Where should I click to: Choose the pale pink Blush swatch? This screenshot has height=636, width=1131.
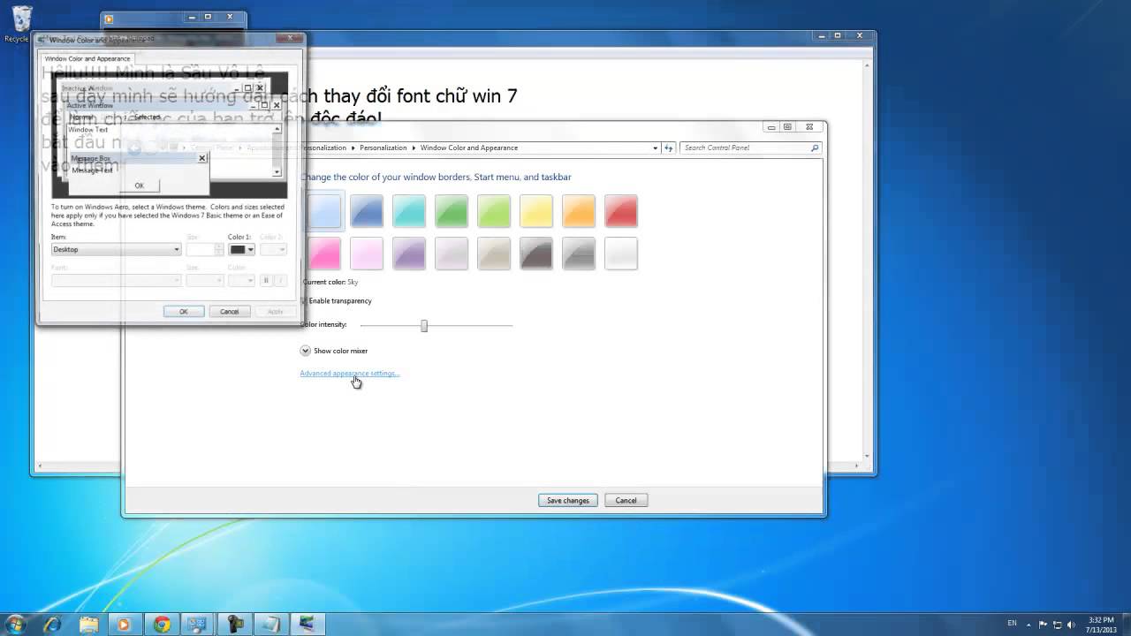click(367, 254)
